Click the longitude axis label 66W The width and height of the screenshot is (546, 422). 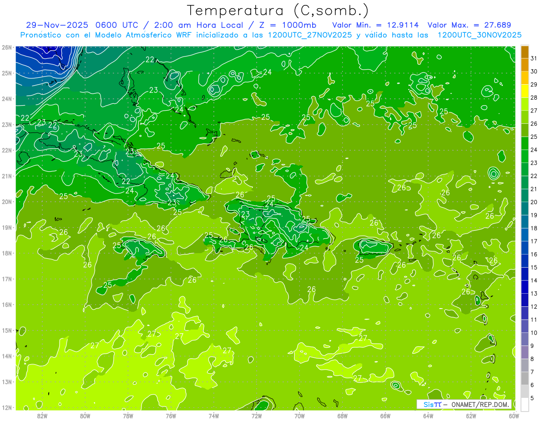[385, 416]
